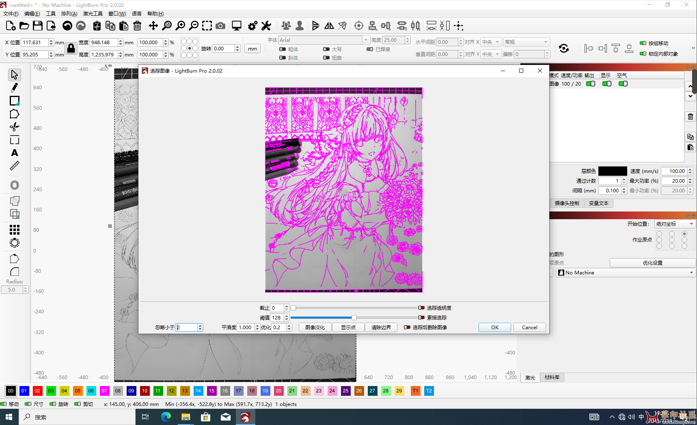Toggle 追踪透明度 switch in trace dialog
The height and width of the screenshot is (425, 697).
(421, 308)
